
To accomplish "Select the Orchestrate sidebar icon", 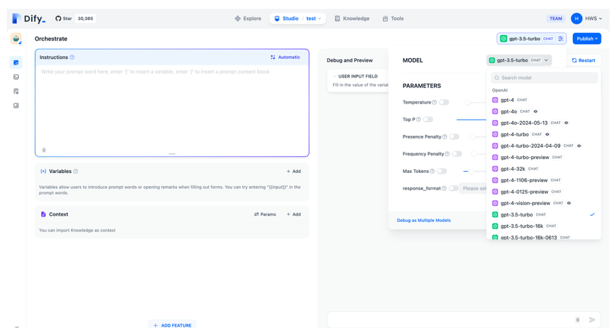I will point(16,63).
